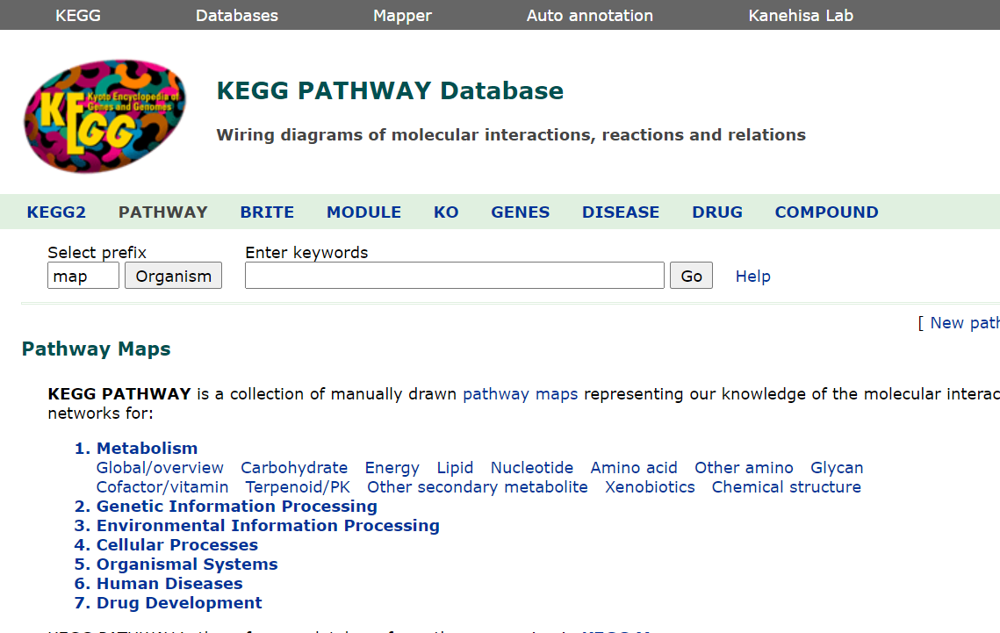Open the Carbohydrate metabolism link

click(x=294, y=468)
